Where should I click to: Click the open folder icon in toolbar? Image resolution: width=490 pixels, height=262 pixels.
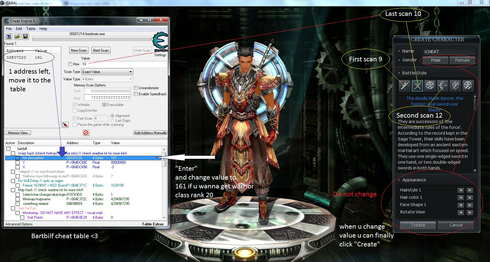17,37
